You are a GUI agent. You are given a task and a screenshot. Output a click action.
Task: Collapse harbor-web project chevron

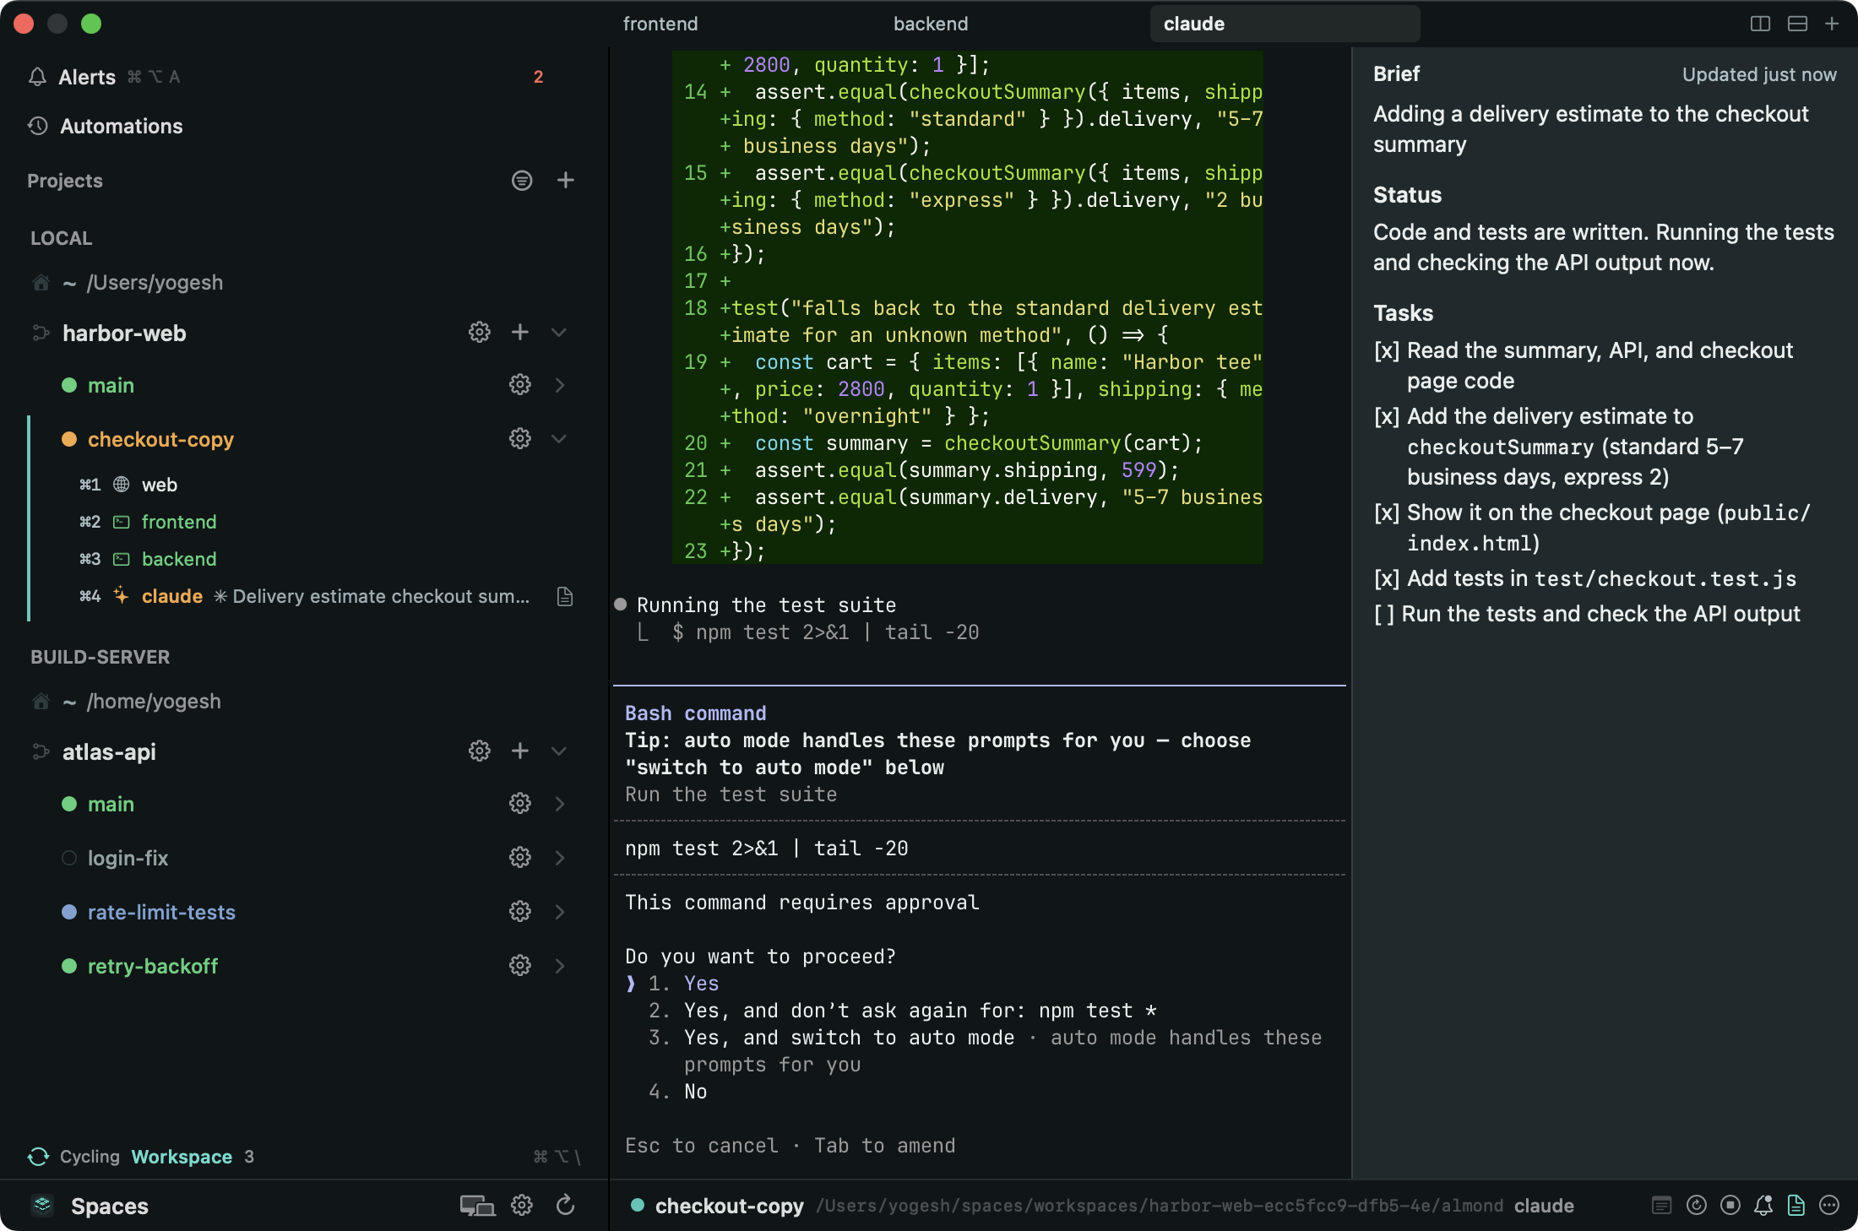point(559,333)
